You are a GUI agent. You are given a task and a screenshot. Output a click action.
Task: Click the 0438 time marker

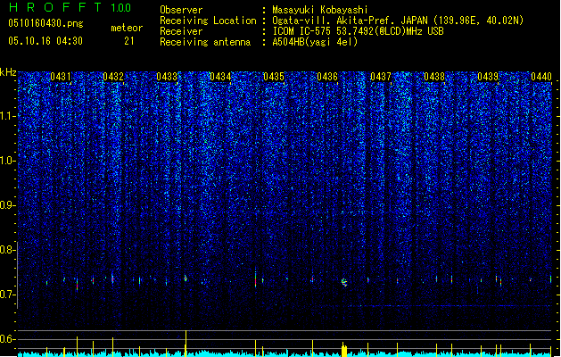click(x=434, y=77)
